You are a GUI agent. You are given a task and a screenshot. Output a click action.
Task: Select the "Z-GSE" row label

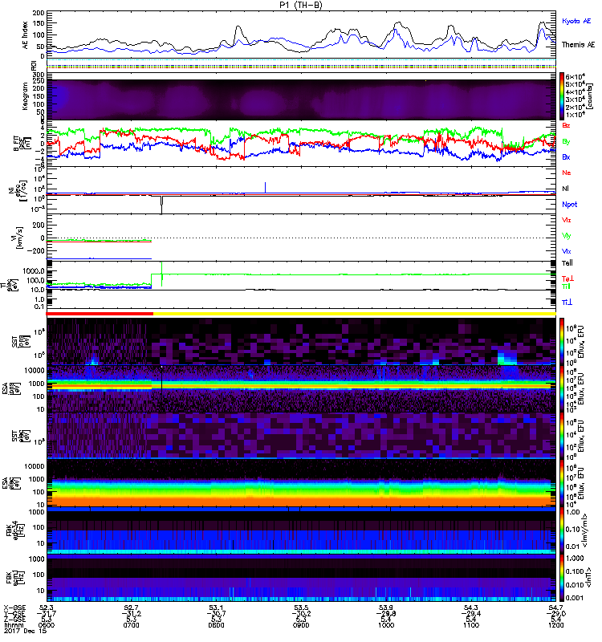coord(14,620)
